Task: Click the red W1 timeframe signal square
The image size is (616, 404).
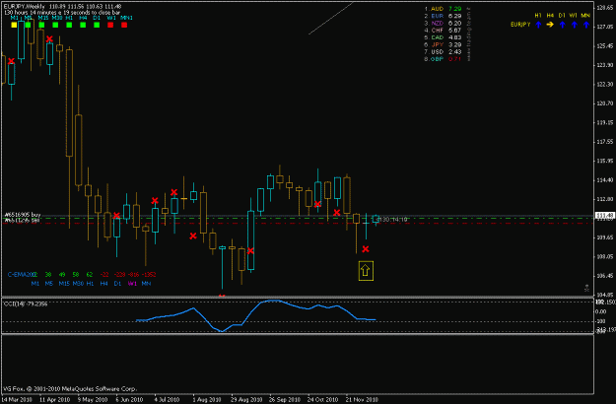Action: coord(110,25)
